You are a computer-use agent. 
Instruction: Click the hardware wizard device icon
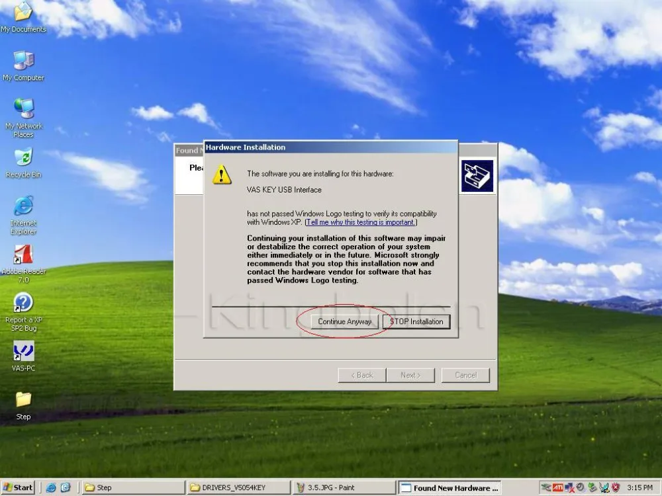pos(477,176)
